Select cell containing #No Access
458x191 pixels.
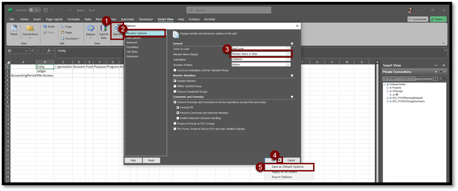point(45,75)
